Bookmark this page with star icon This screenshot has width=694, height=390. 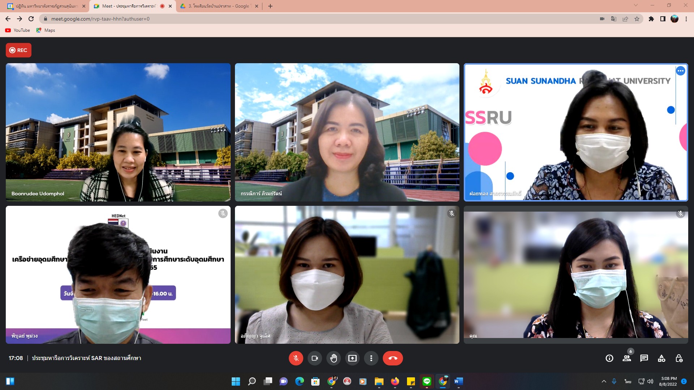click(x=637, y=19)
